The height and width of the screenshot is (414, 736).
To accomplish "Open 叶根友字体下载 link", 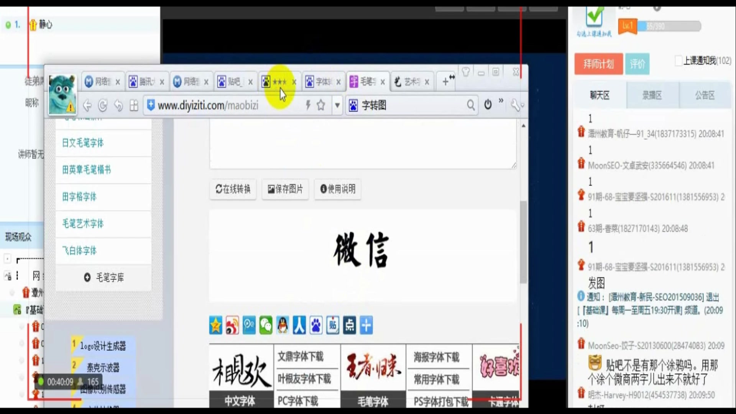I will pyautogui.click(x=304, y=379).
